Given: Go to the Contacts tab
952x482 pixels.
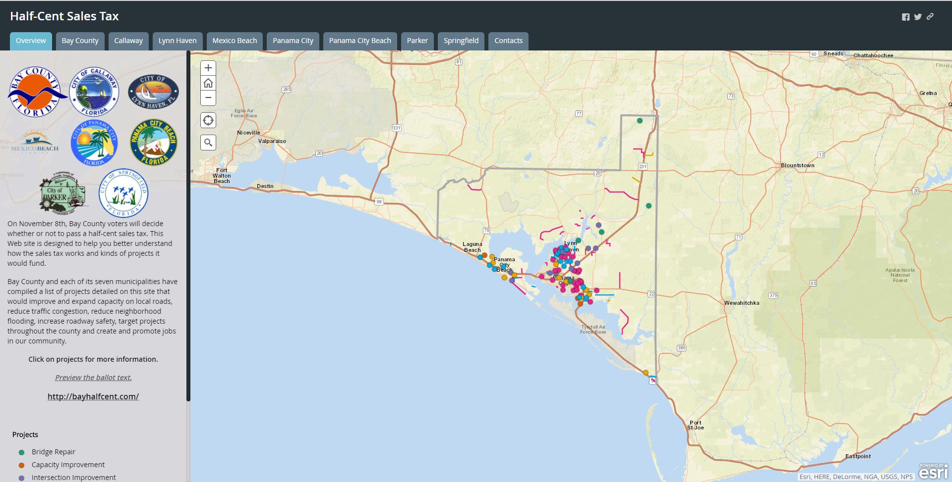Looking at the screenshot, I should pos(508,41).
